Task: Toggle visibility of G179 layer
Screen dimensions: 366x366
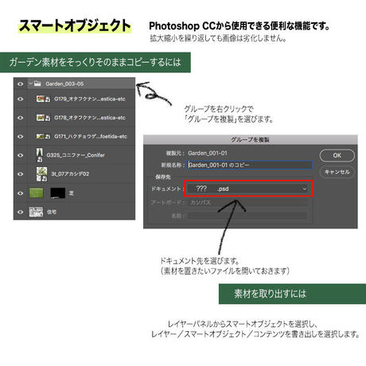Action: click(x=21, y=99)
